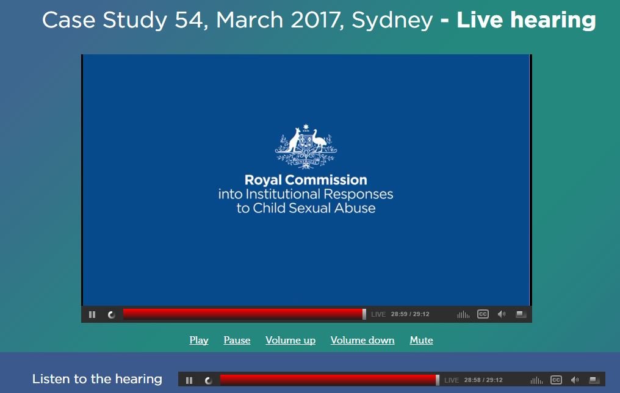Click the audio player time 28:58 / 29:12
620x393 pixels.
pyautogui.click(x=483, y=380)
